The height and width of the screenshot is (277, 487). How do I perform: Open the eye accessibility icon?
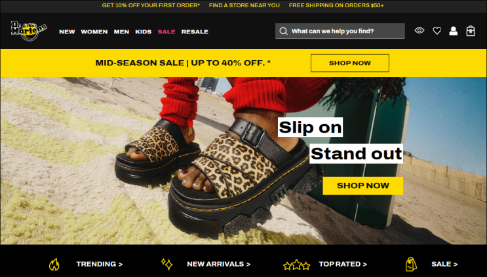[x=419, y=30]
